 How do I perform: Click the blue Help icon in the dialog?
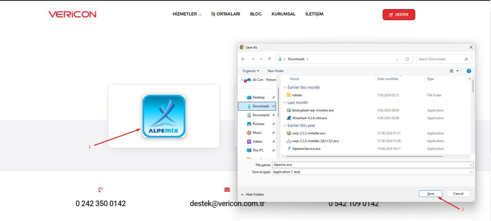pyautogui.click(x=469, y=71)
